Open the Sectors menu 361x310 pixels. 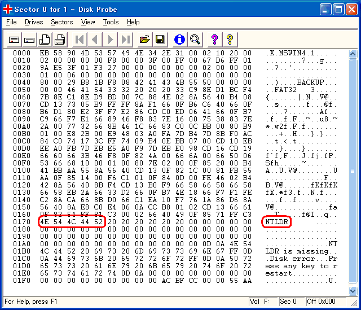(x=61, y=22)
